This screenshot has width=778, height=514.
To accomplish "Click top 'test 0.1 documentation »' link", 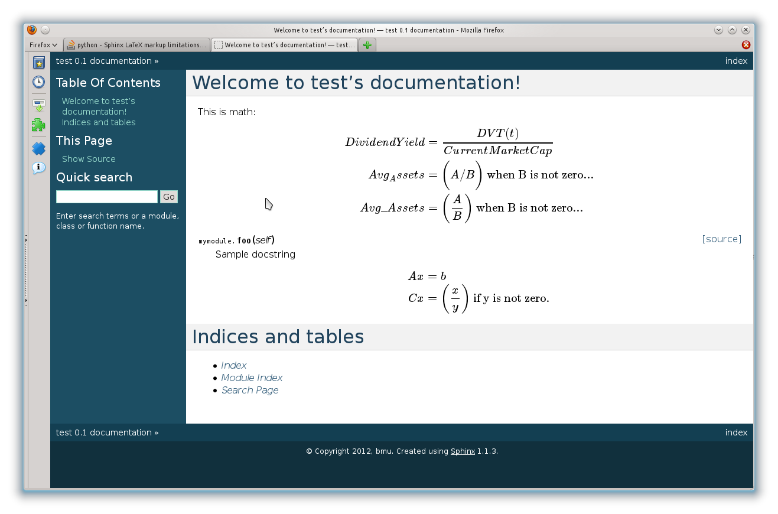I will pos(107,61).
